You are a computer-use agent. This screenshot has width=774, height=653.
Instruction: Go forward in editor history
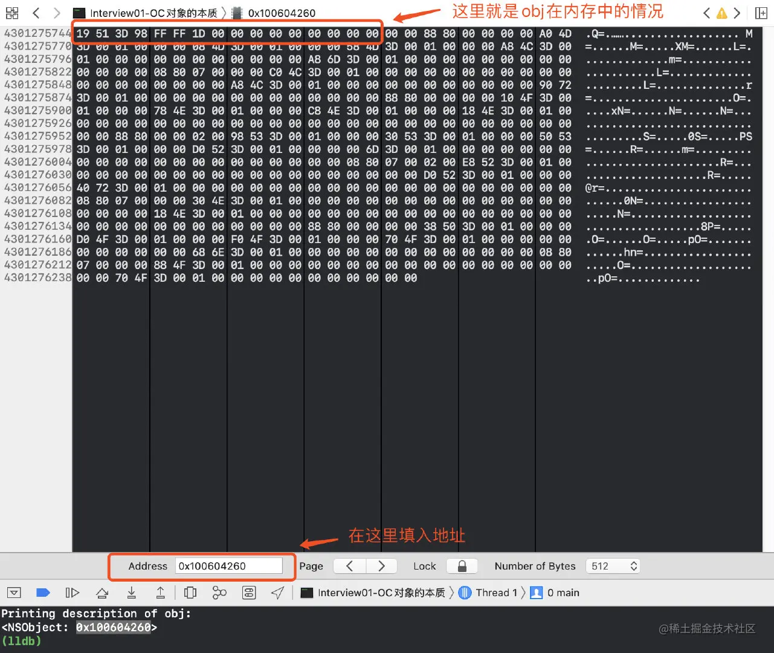(x=57, y=13)
